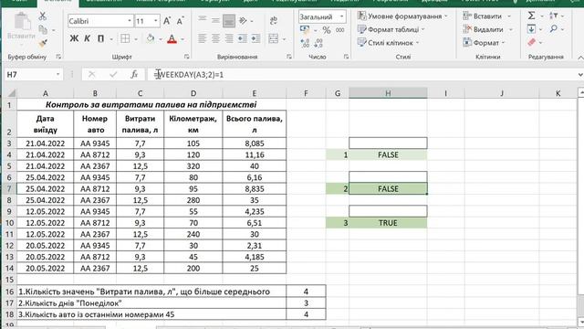Click the Merge and Center icon

pyautogui.click(x=274, y=38)
